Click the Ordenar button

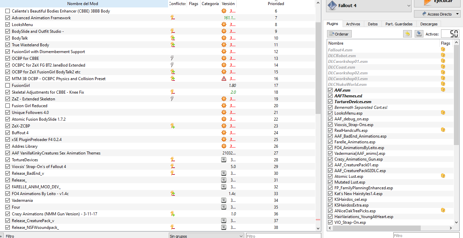click(x=340, y=34)
